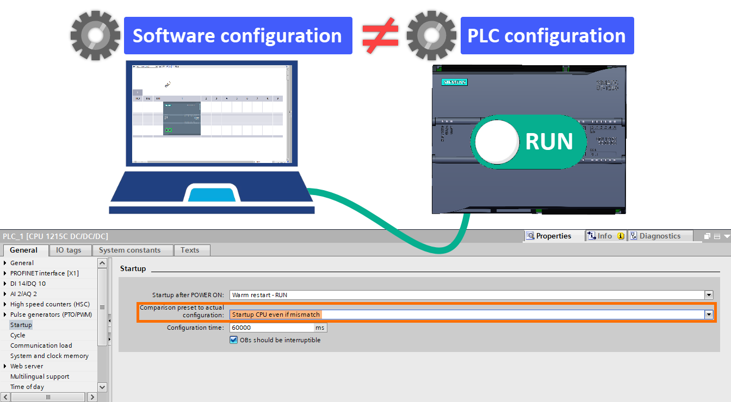Open the Comparison preset to actual configuration dropdown
731x402 pixels.
[709, 314]
